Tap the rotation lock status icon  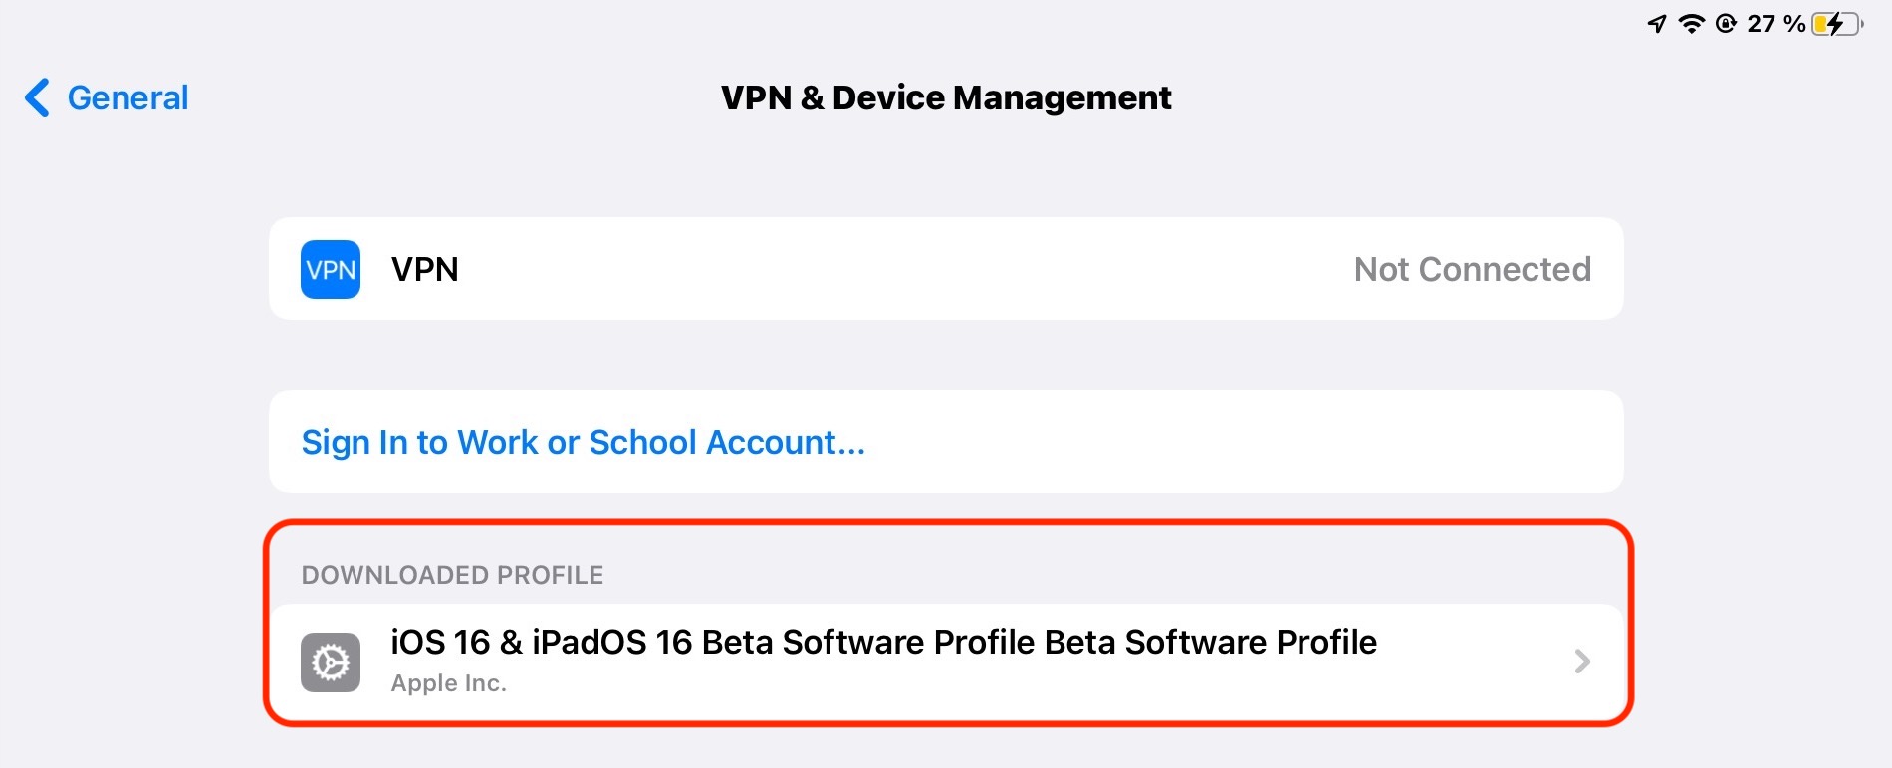(x=1726, y=23)
